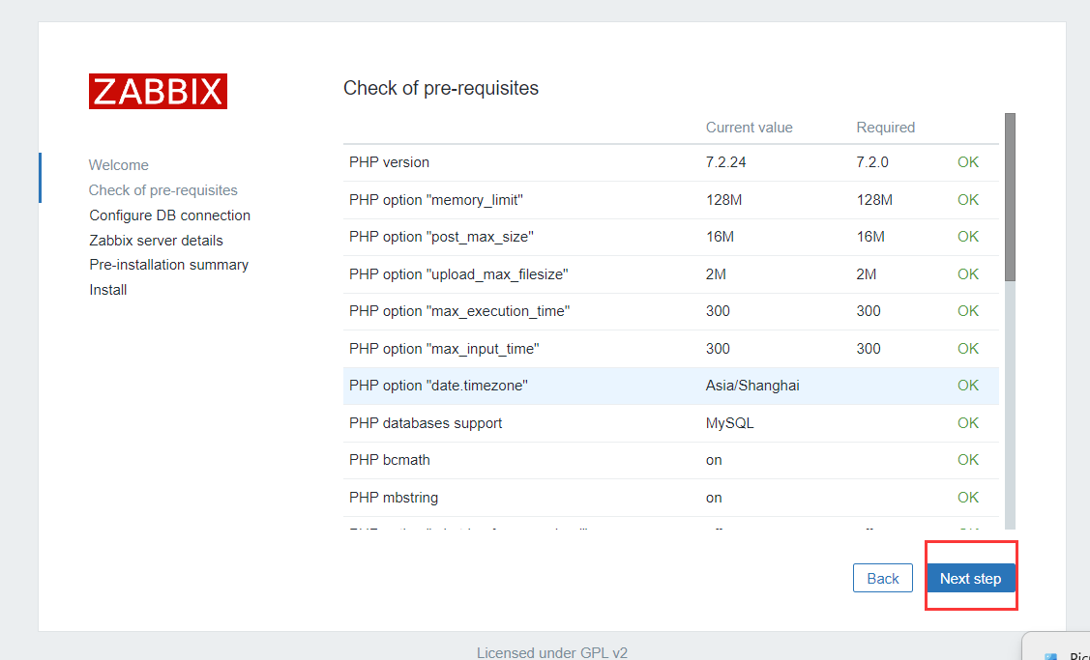
Task: Click OK status in upload_max_filesize row
Action: click(967, 274)
